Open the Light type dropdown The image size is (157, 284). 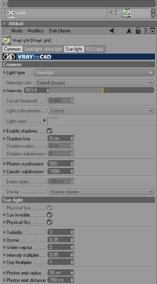[94, 73]
